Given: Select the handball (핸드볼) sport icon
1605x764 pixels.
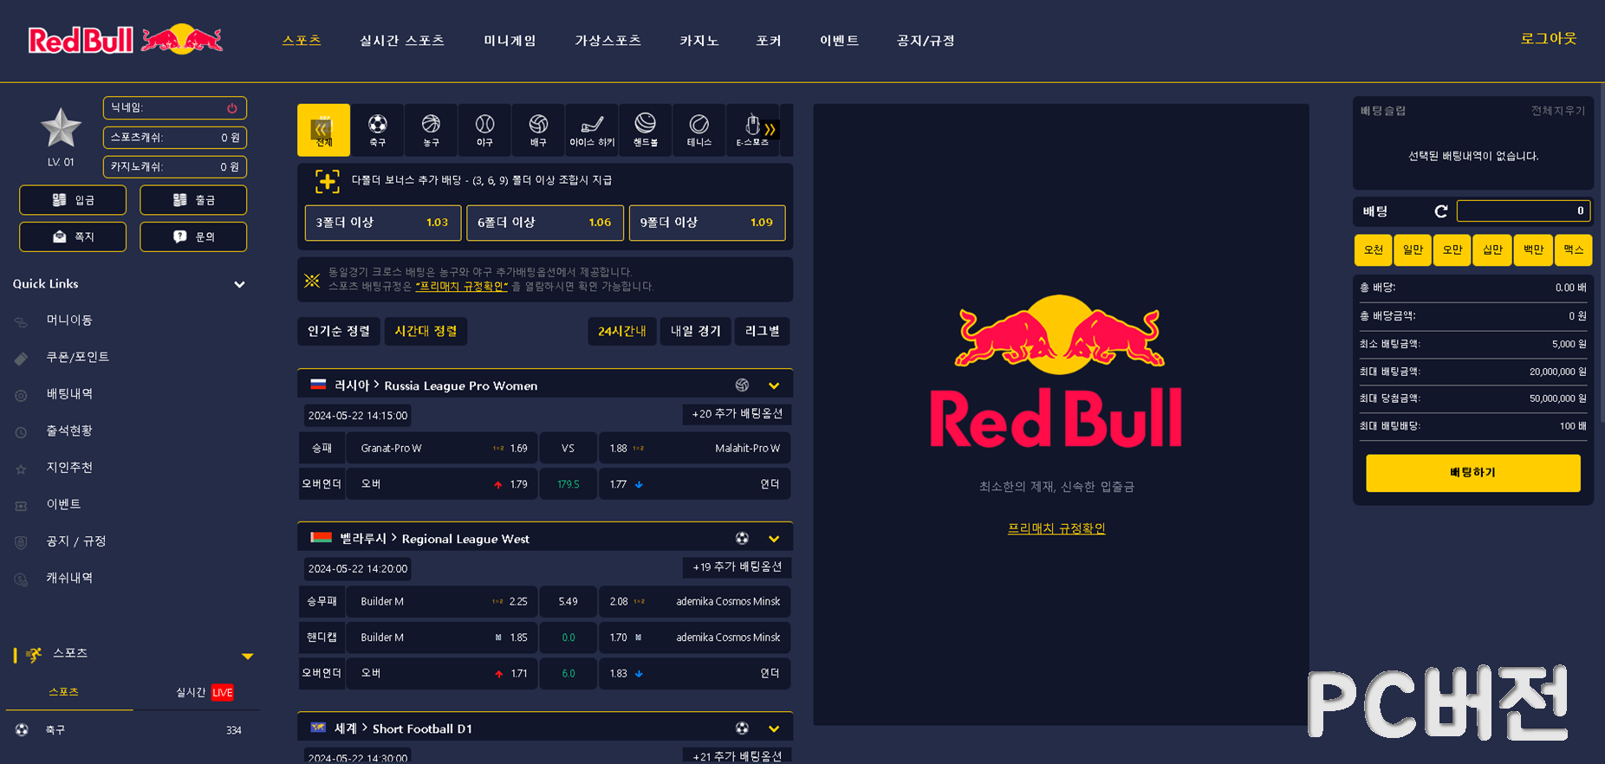Looking at the screenshot, I should [646, 130].
